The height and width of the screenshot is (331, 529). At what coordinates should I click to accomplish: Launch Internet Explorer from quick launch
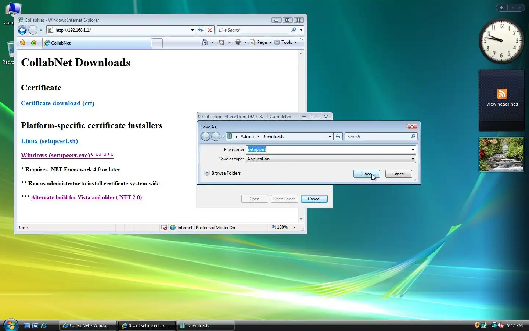coord(44,325)
